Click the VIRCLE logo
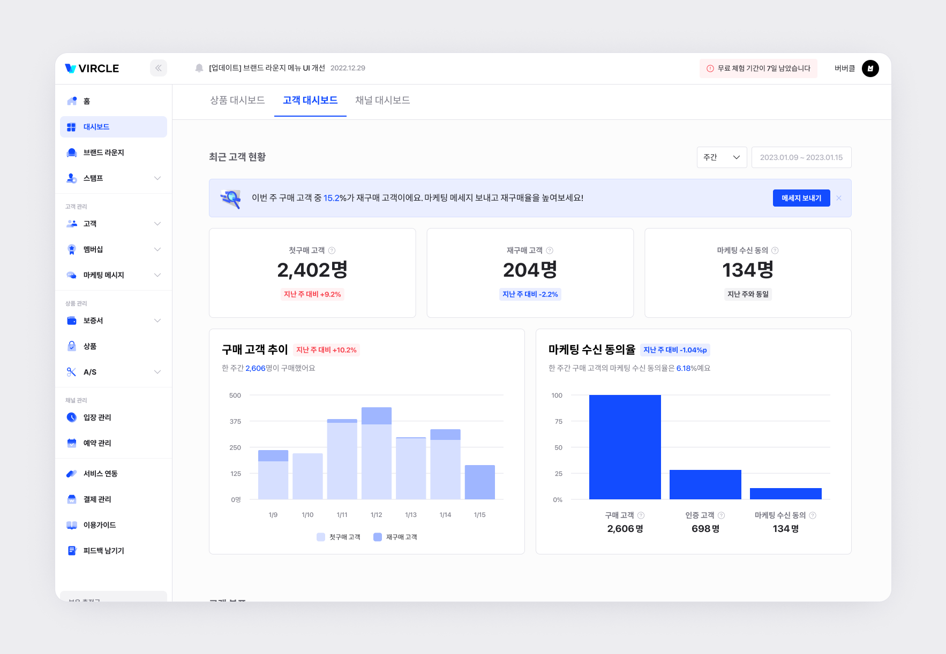The width and height of the screenshot is (946, 654). tap(92, 69)
